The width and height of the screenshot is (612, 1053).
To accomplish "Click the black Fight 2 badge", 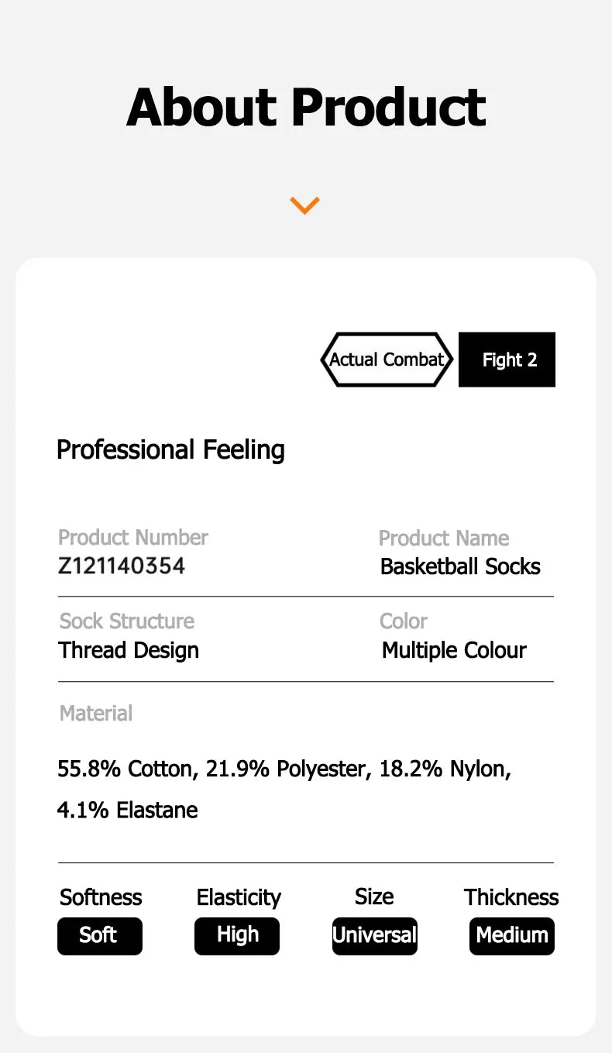I will coord(507,360).
